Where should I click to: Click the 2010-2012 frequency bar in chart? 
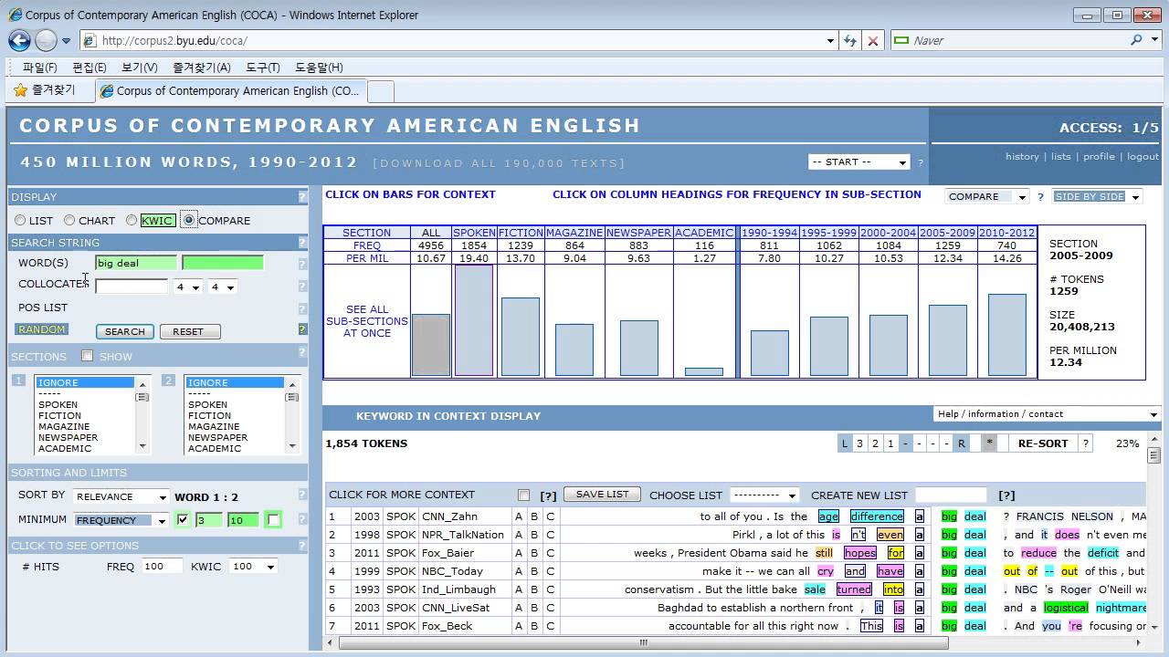tap(1006, 335)
